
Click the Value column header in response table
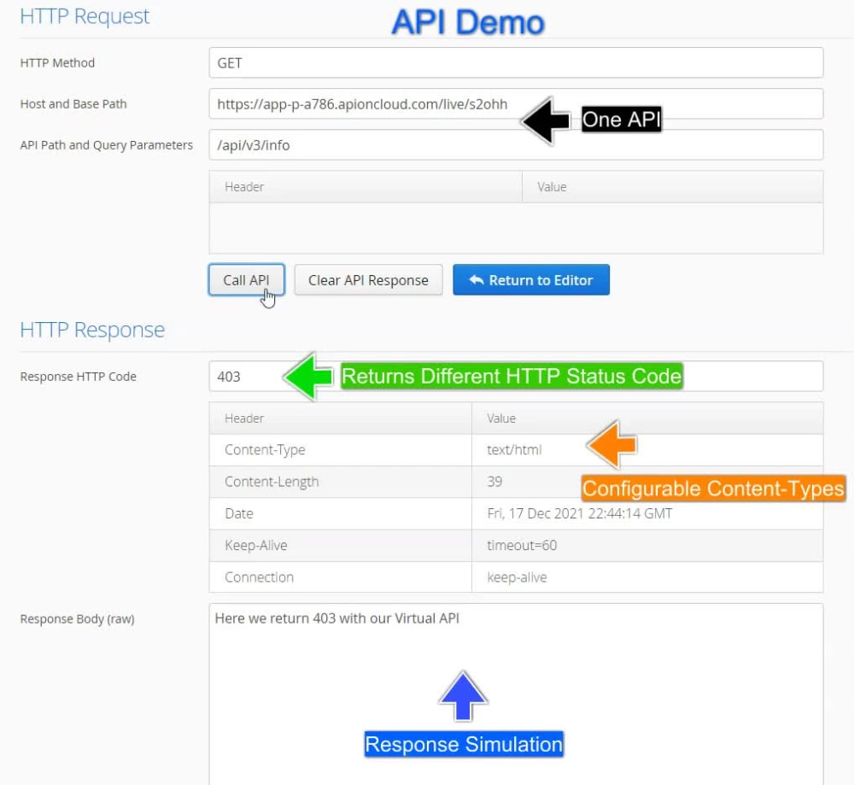(x=501, y=418)
